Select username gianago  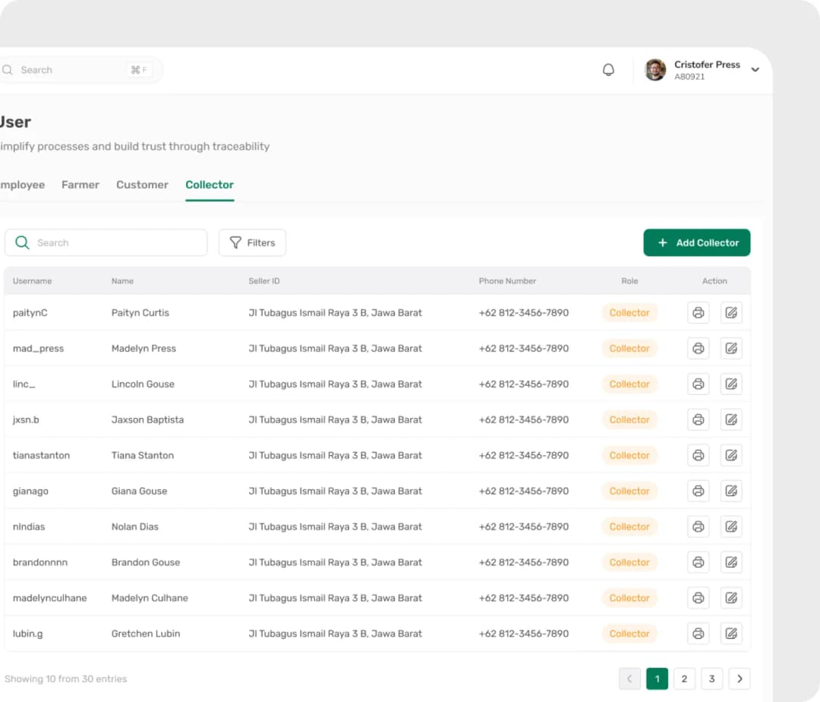[30, 491]
